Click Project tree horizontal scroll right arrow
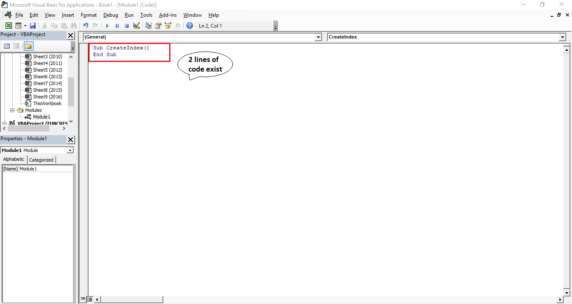Screen dimensions: 572x304 pyautogui.click(x=64, y=129)
